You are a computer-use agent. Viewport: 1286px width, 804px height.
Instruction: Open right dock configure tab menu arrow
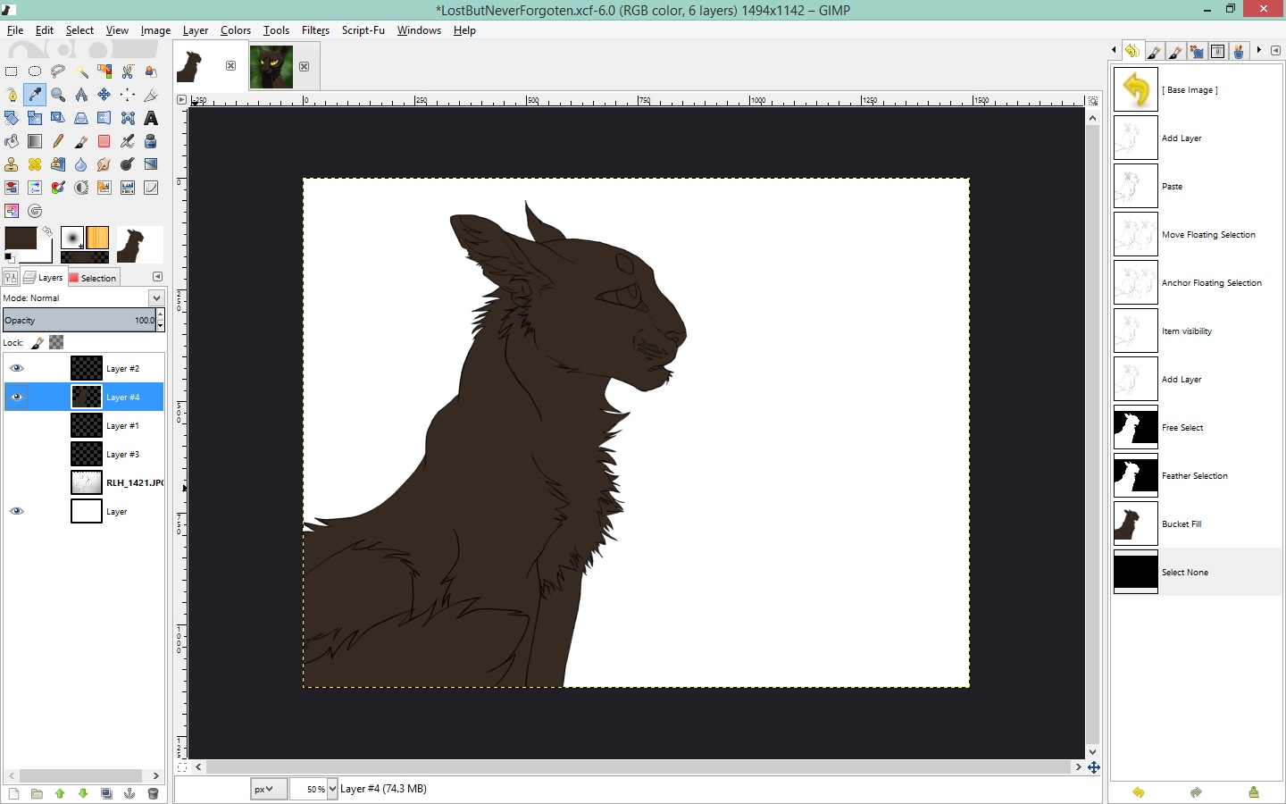(x=1275, y=51)
